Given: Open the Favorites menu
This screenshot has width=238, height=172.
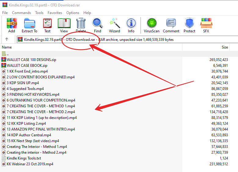Looking at the screenshot, I should coord(55,13).
